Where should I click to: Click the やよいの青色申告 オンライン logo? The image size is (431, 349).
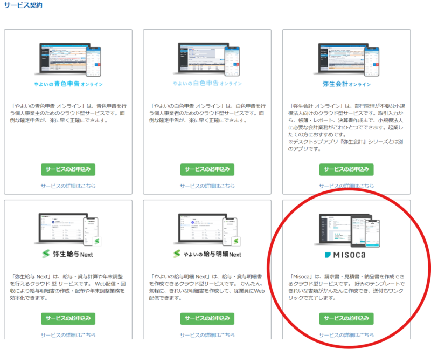pyautogui.click(x=68, y=84)
